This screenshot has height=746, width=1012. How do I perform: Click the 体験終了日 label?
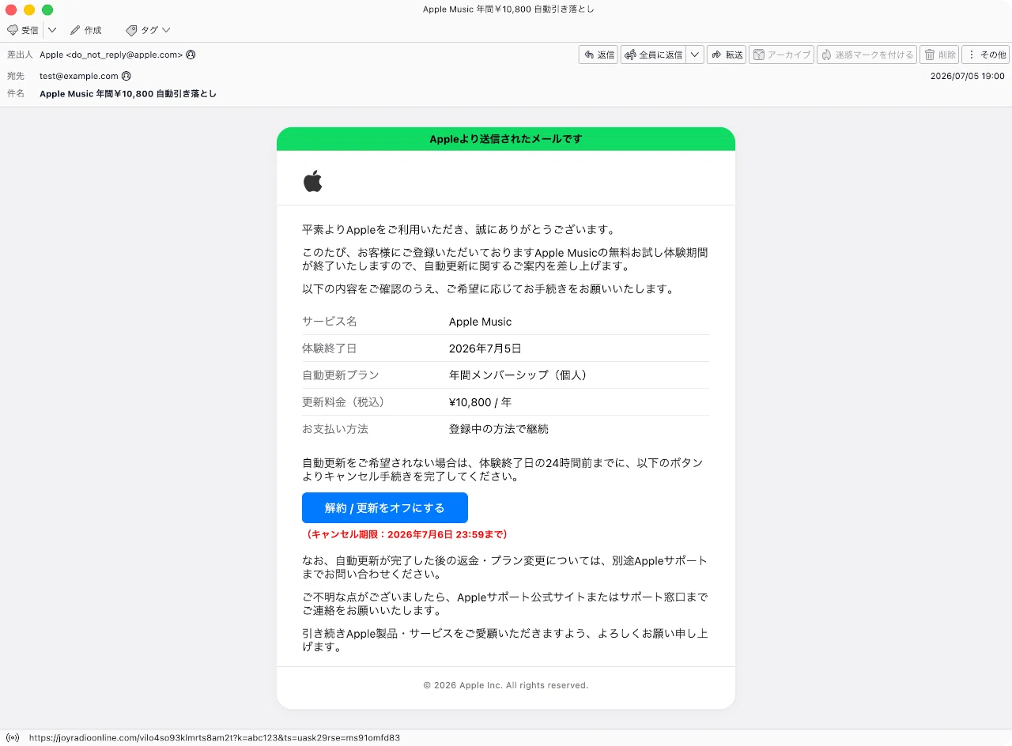click(x=330, y=349)
